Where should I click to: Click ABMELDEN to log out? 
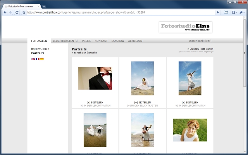135,41
